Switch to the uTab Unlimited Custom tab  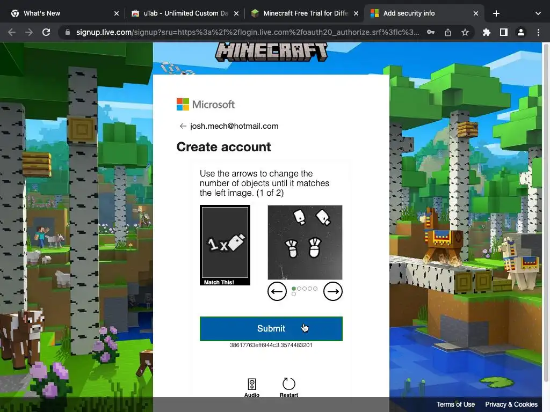(185, 13)
